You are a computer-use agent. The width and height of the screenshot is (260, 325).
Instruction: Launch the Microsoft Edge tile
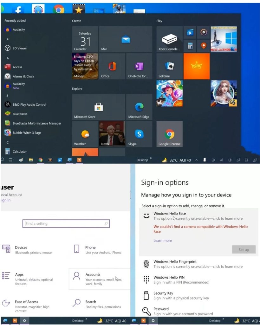tap(139, 107)
